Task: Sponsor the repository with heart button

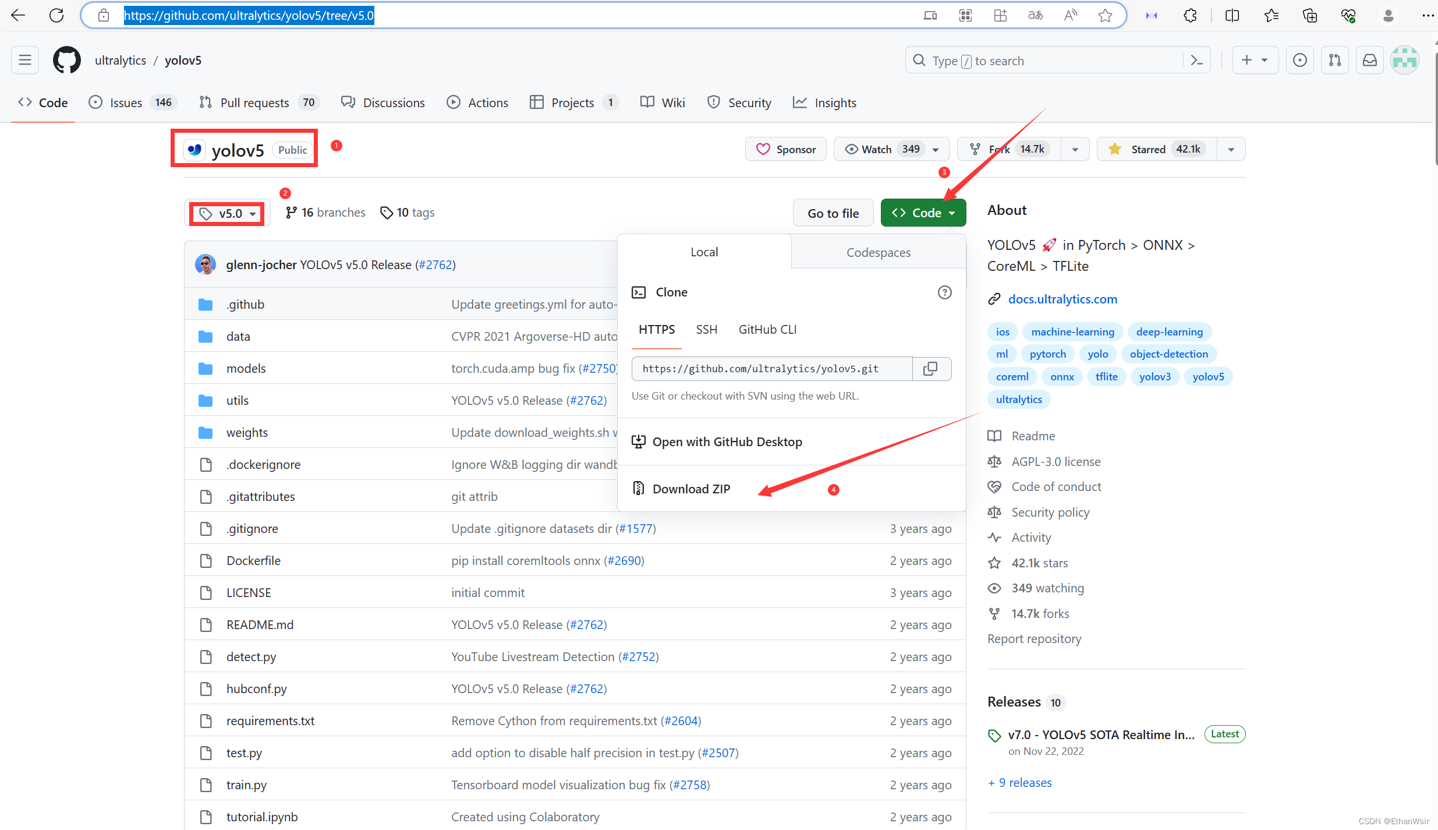Action: [x=785, y=149]
